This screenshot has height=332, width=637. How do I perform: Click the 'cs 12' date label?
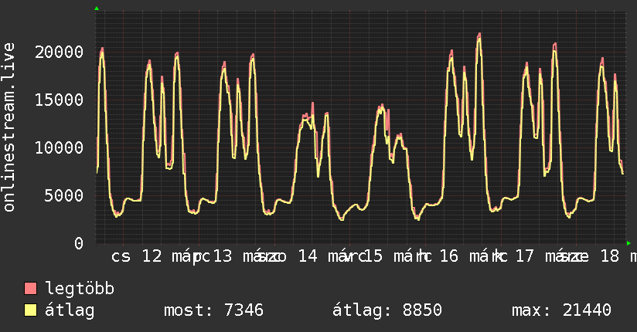[137, 256]
